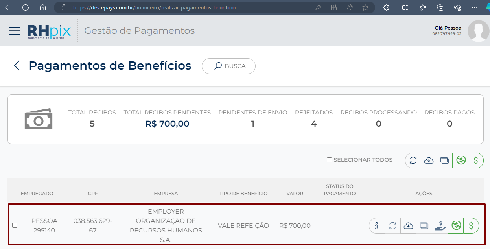Viewport: 490px width, 249px height.
Task: Open browser collections icon
Action: [x=440, y=7]
